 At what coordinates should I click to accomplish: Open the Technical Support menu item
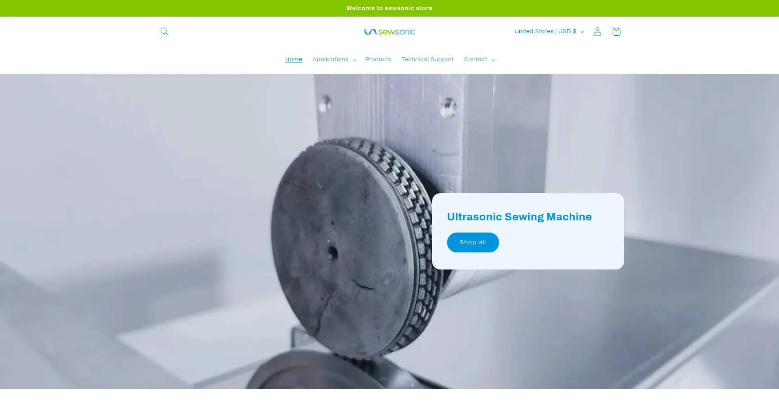428,60
